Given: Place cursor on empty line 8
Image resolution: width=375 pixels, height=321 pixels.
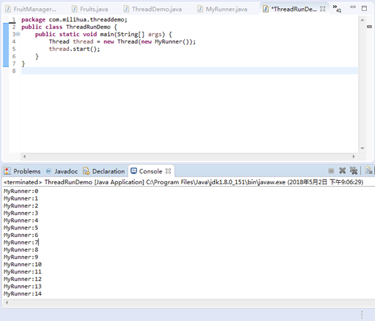Looking at the screenshot, I should 190,71.
